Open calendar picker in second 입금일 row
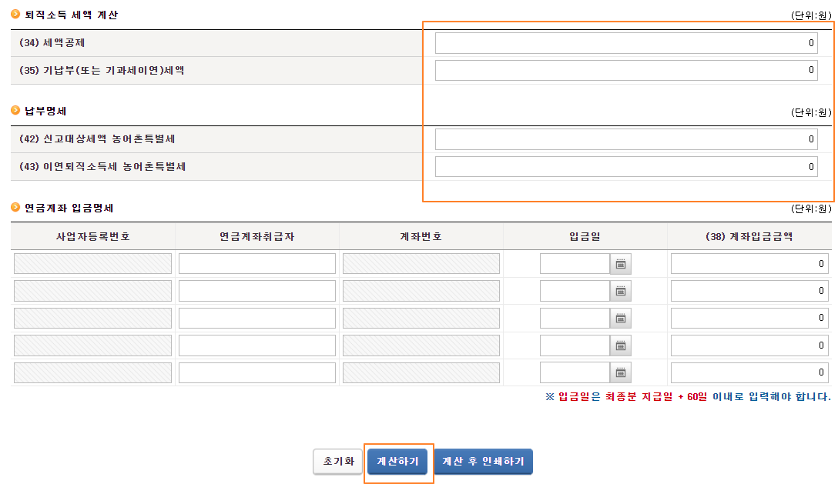The width and height of the screenshot is (838, 484). pyautogui.click(x=621, y=291)
